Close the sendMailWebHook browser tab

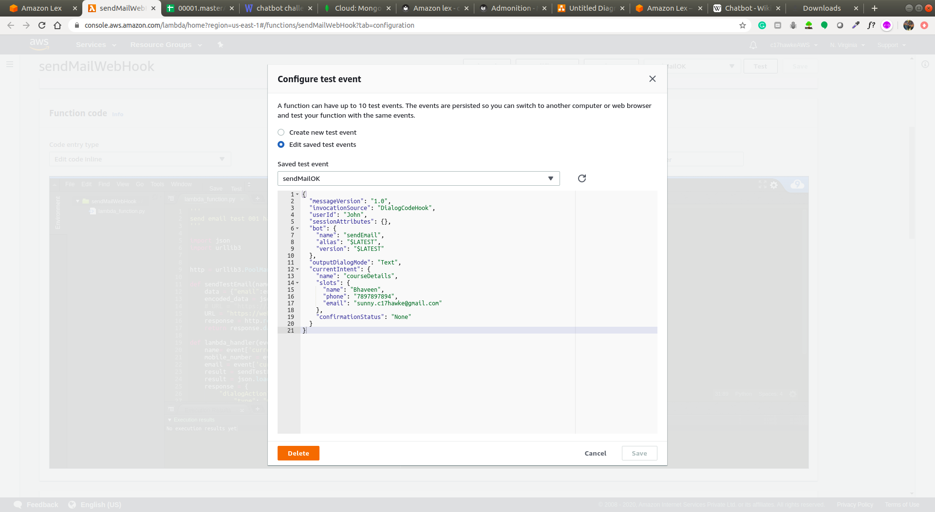coord(153,8)
